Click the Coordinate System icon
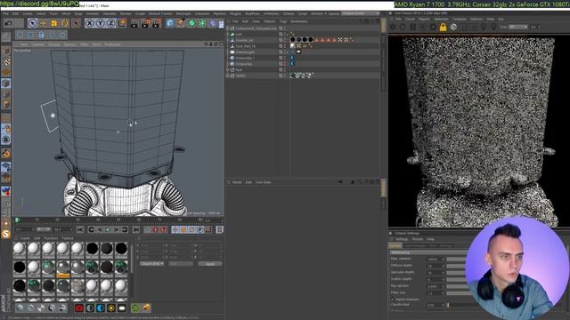 [122, 23]
